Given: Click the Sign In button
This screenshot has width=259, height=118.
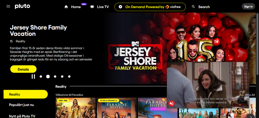Looking at the screenshot, I should click(248, 7).
